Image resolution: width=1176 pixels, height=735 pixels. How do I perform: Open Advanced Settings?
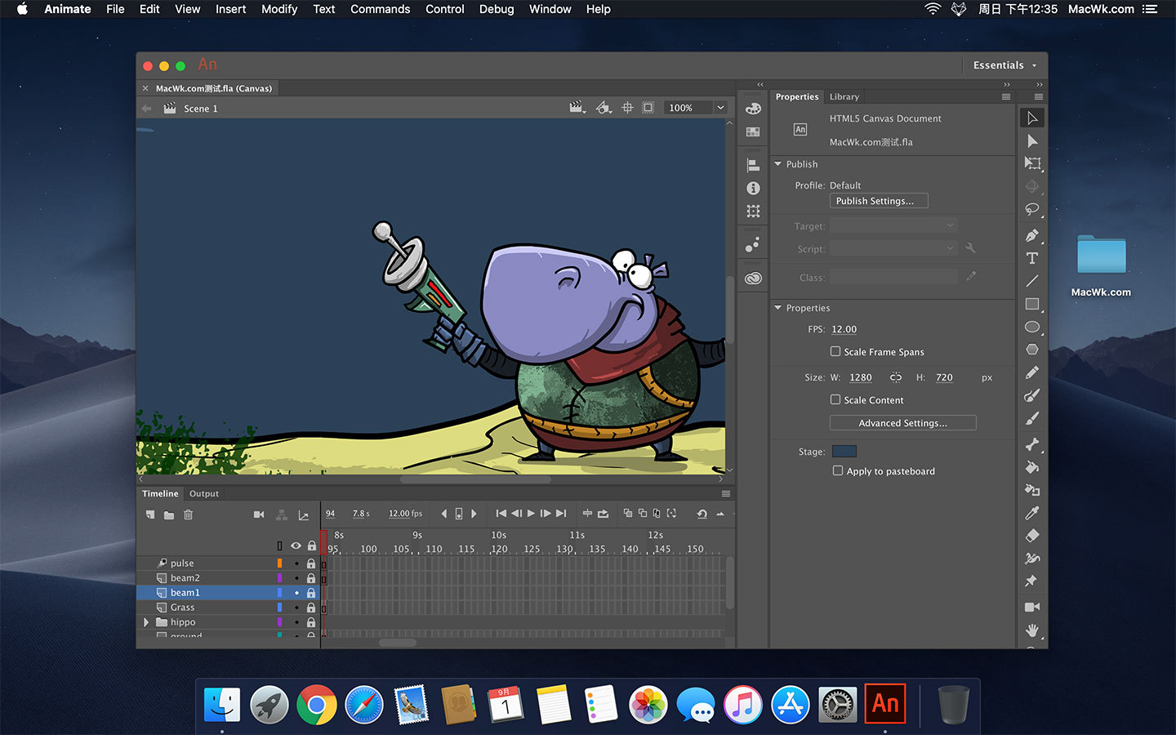coord(902,423)
